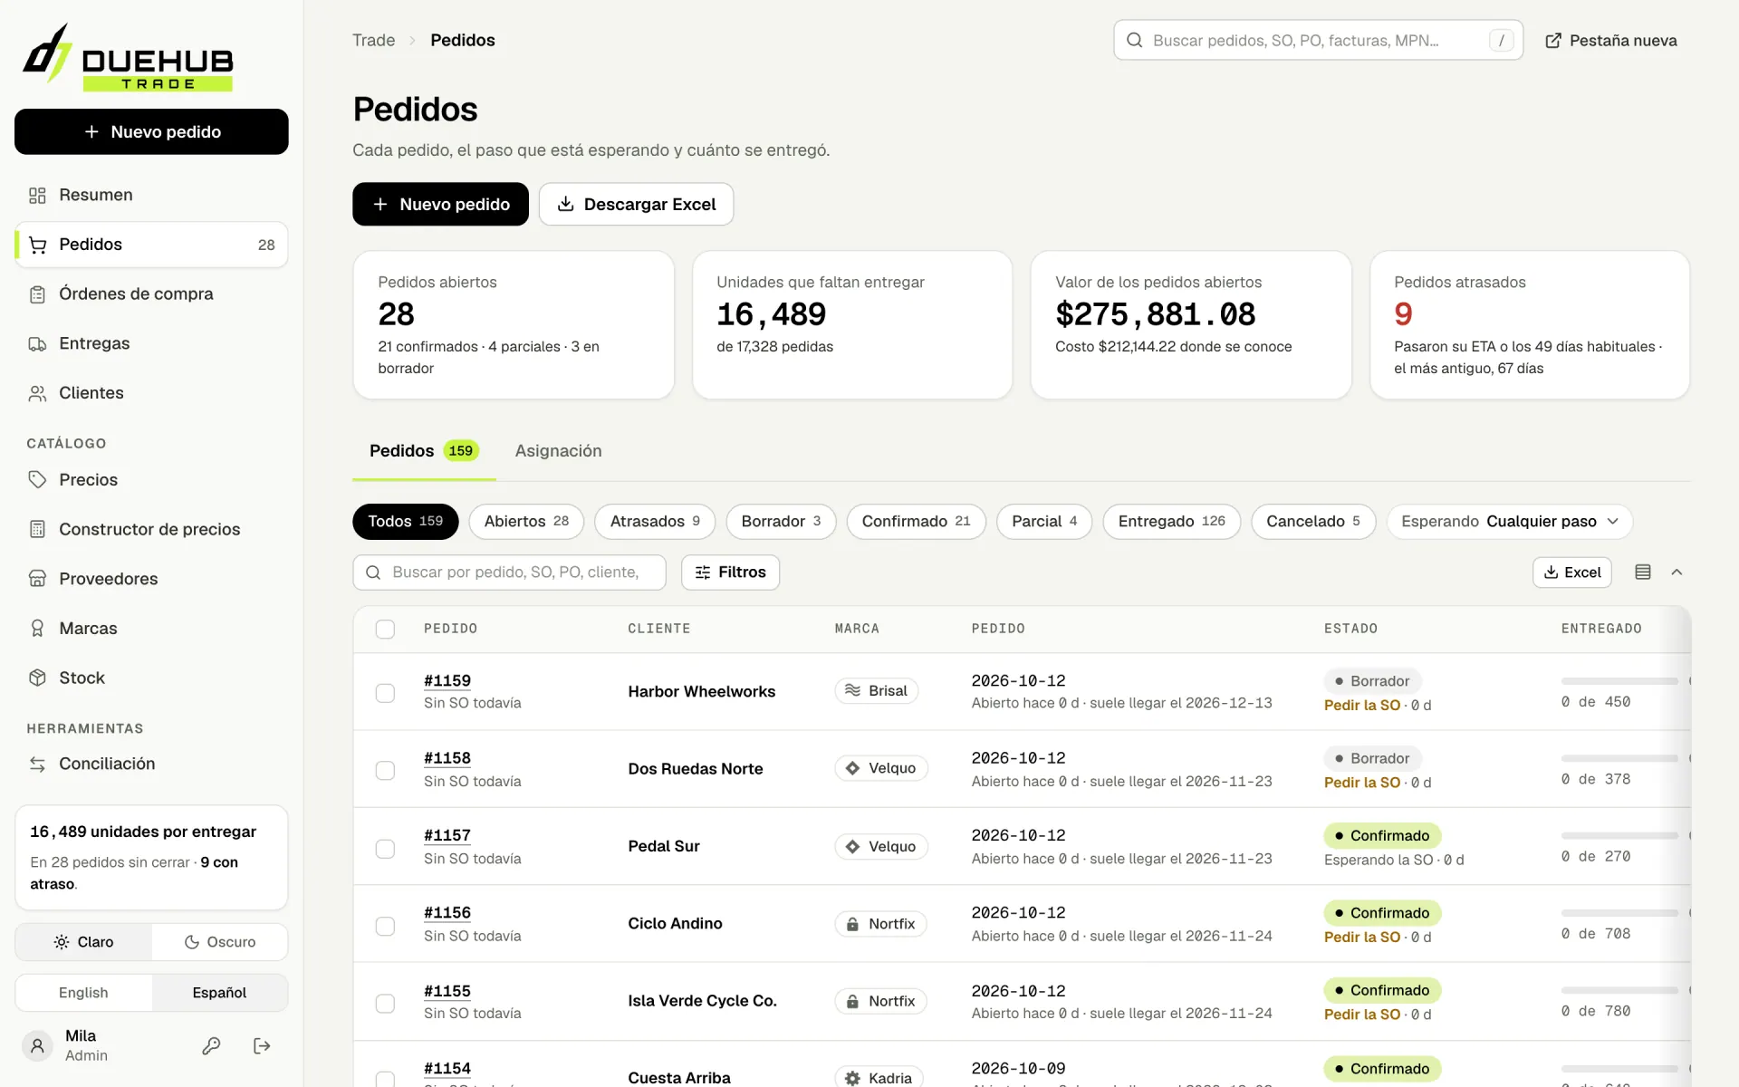Click Mila's user avatar icon
This screenshot has width=1739, height=1087.
(x=37, y=1046)
